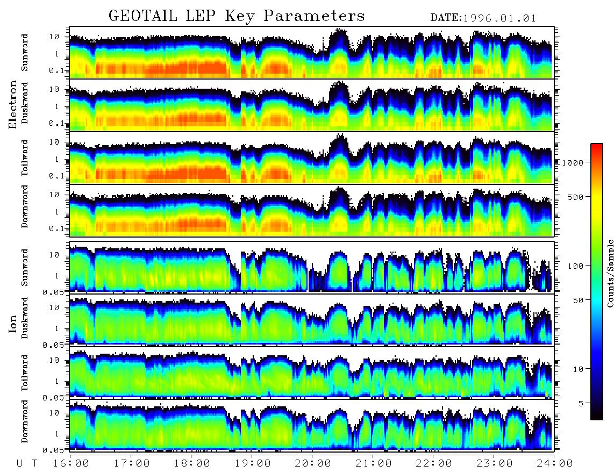This screenshot has height=473, width=614.
Task: Click the 16:00 time tick label
Action: tap(72, 463)
